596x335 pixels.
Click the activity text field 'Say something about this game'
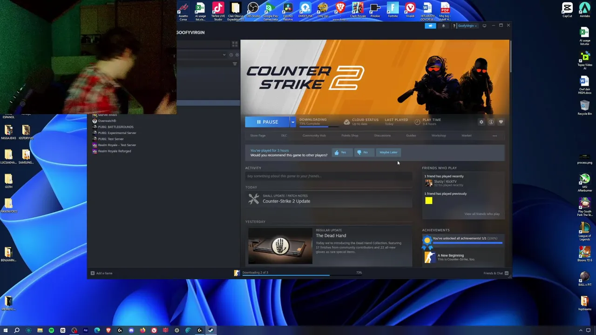329,176
